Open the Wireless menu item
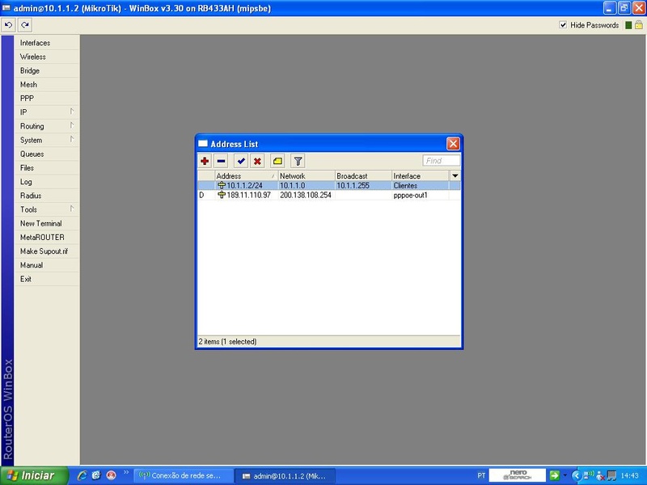 coord(47,57)
